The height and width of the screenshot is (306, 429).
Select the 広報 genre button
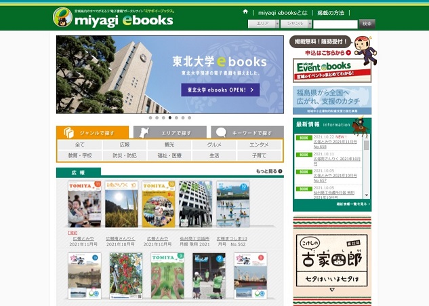(x=125, y=145)
